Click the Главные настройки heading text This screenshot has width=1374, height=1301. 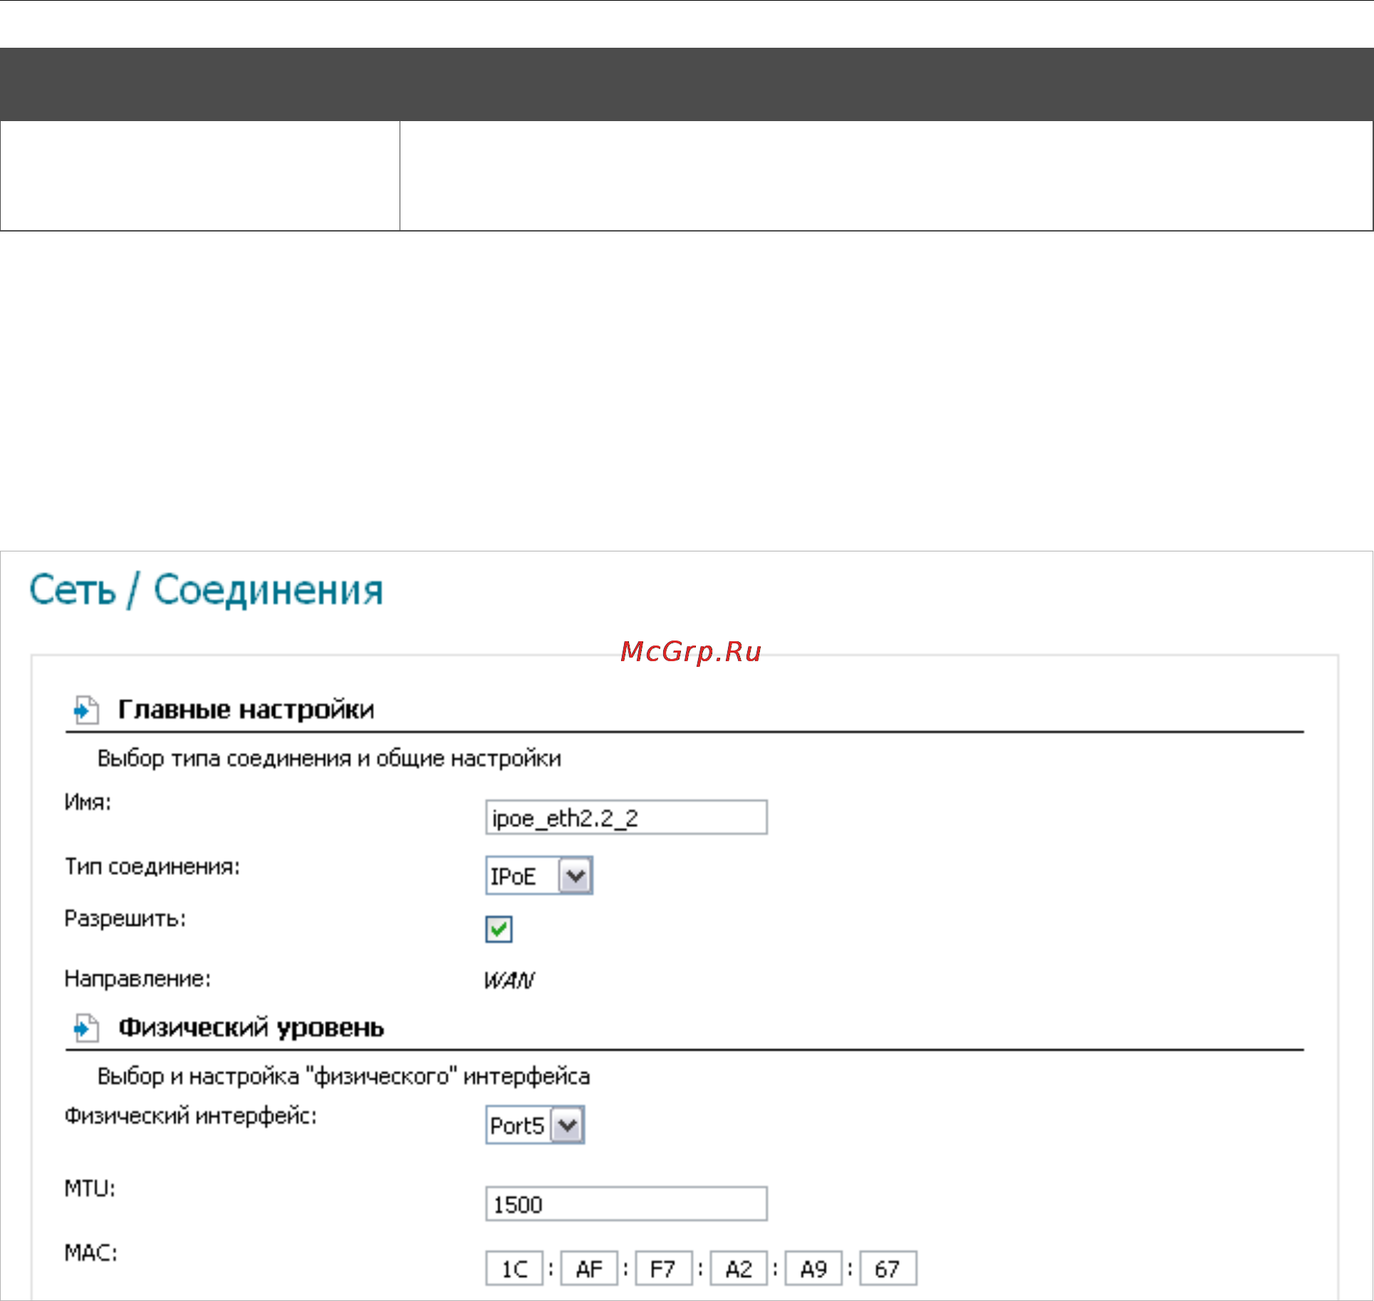[x=246, y=710]
